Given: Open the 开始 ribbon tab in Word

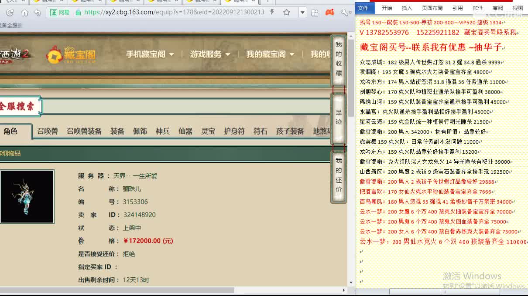Looking at the screenshot, I should pos(387,8).
